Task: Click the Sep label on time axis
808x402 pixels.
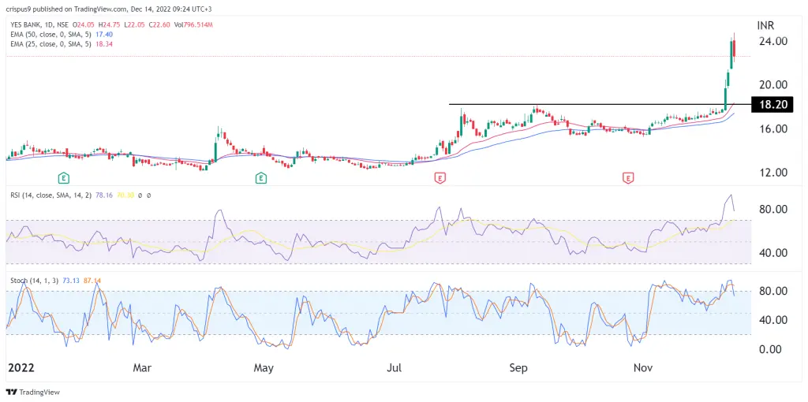Action: (x=518, y=369)
